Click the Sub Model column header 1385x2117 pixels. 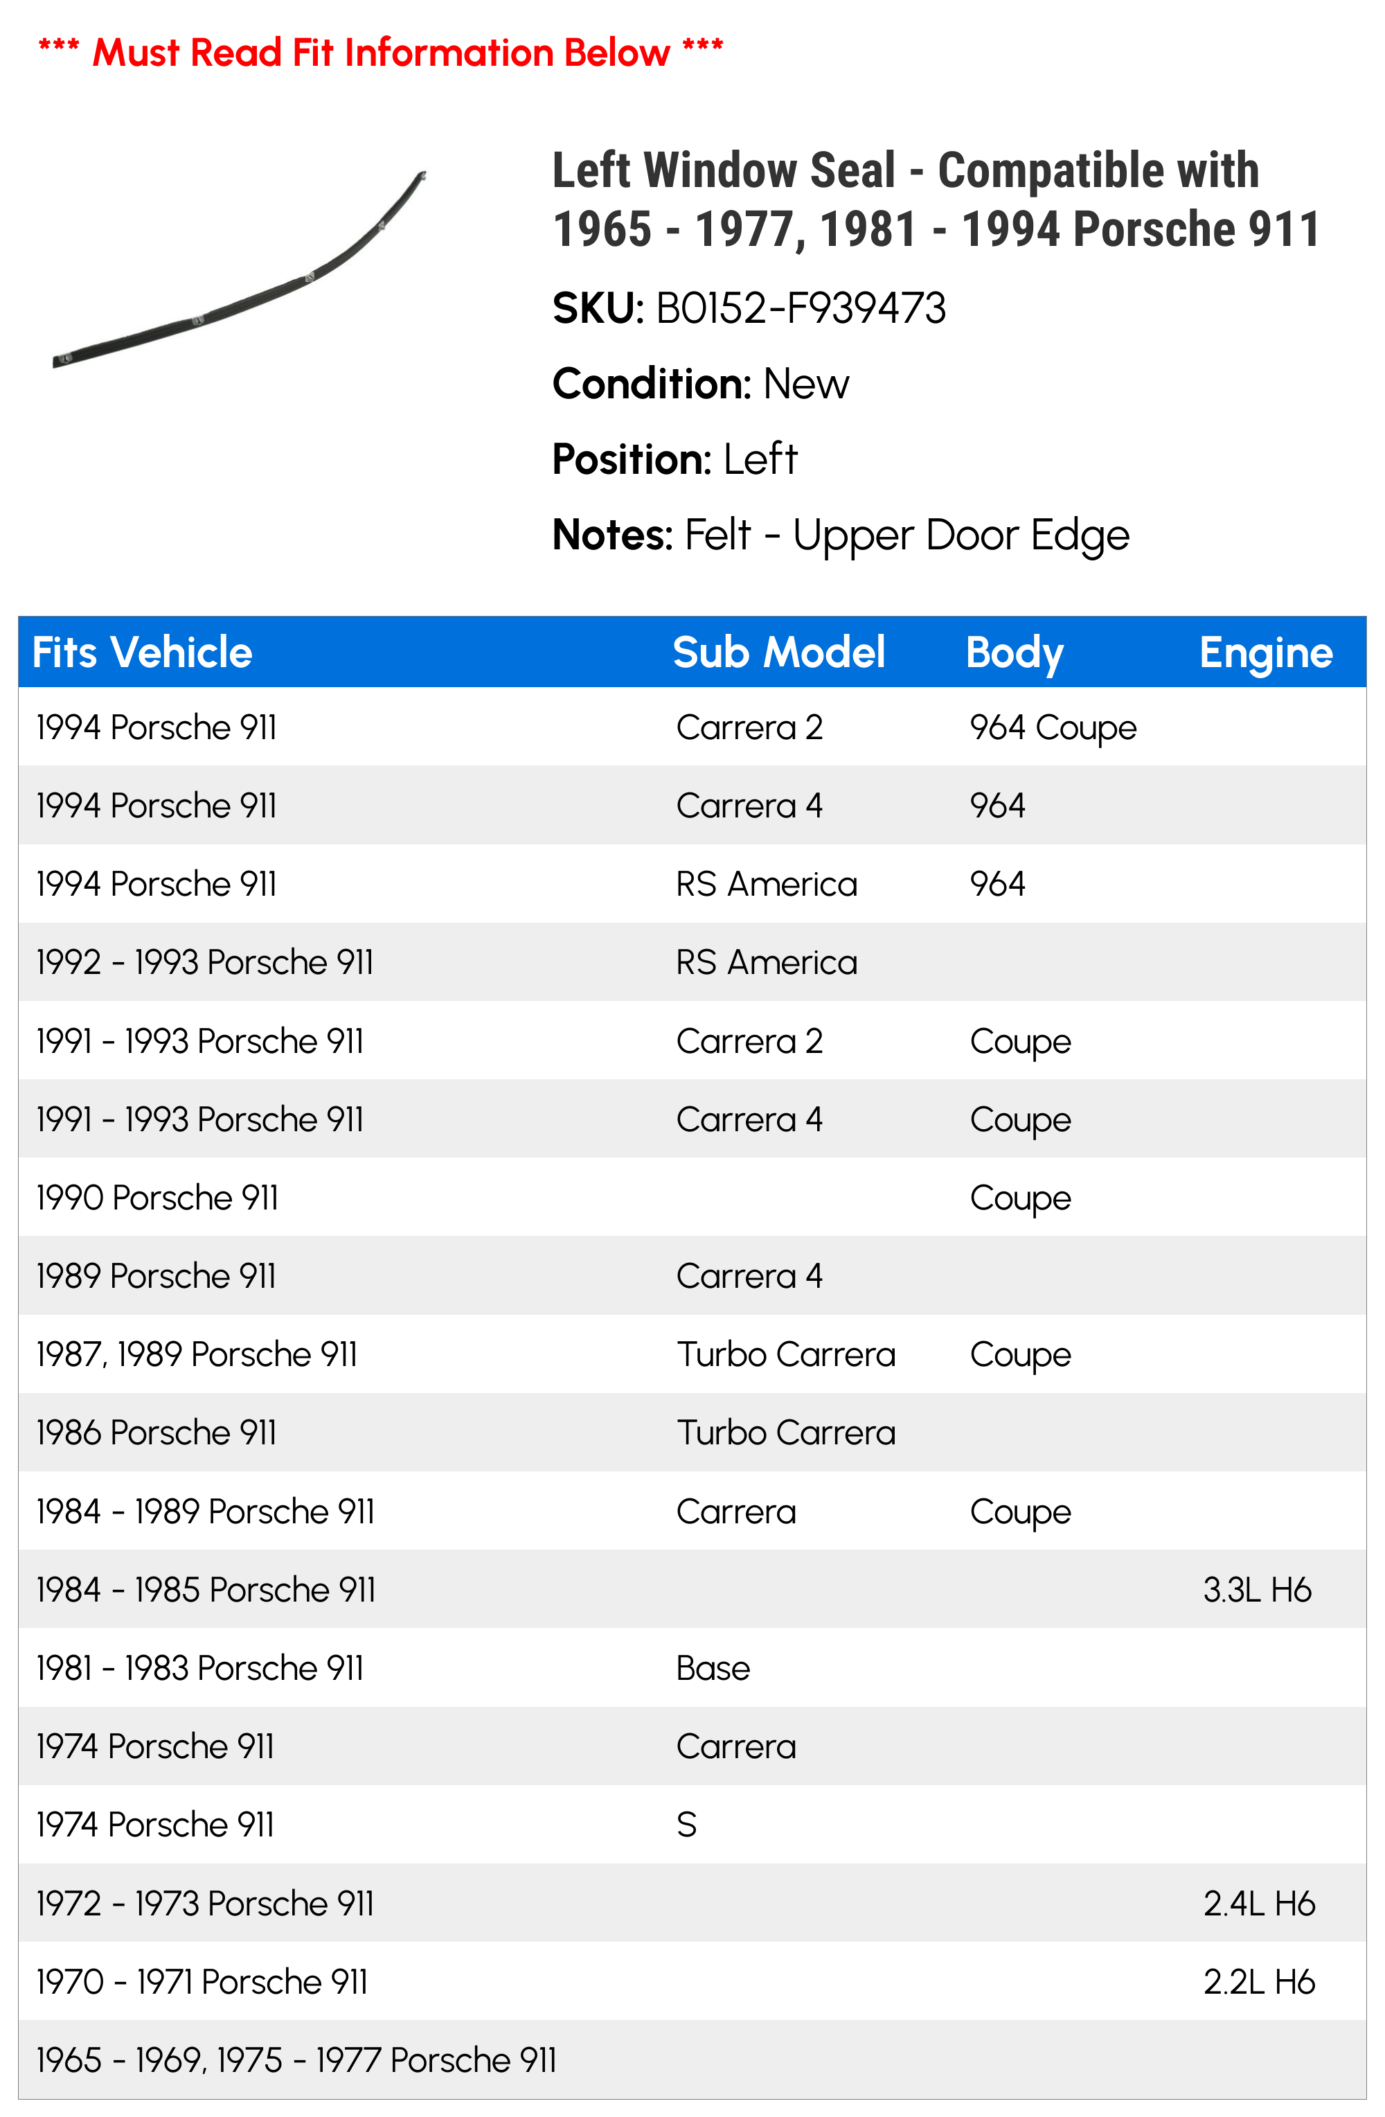pos(779,652)
